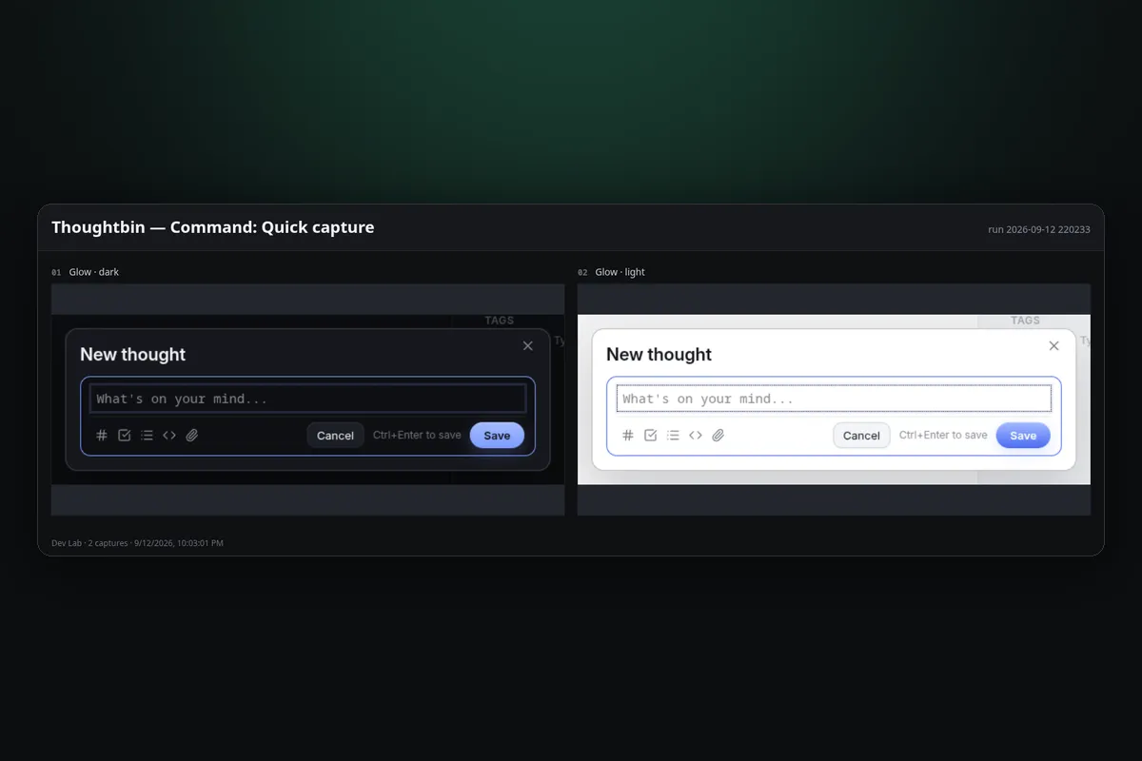Image resolution: width=1142 pixels, height=761 pixels.
Task: Attach file paperclip icon in dark capture
Action: click(191, 435)
